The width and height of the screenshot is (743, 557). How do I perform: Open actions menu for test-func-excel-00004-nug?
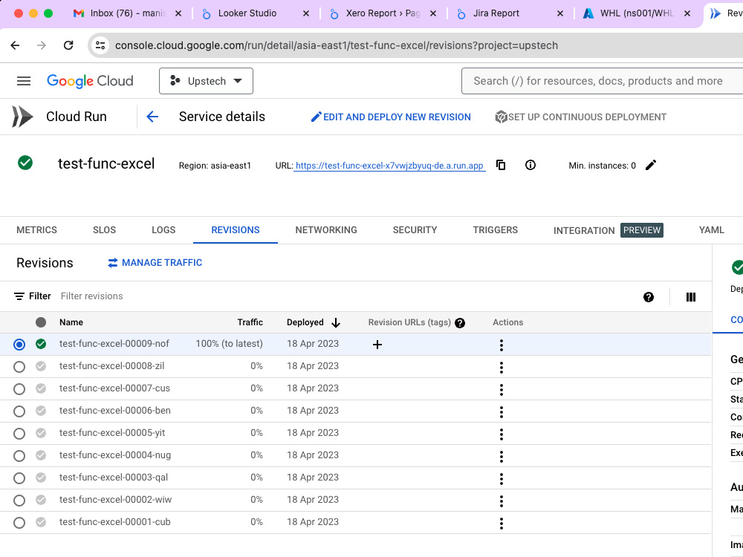pyautogui.click(x=502, y=456)
